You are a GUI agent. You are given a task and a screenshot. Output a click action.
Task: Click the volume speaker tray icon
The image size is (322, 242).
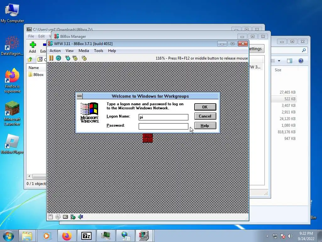coord(290,236)
